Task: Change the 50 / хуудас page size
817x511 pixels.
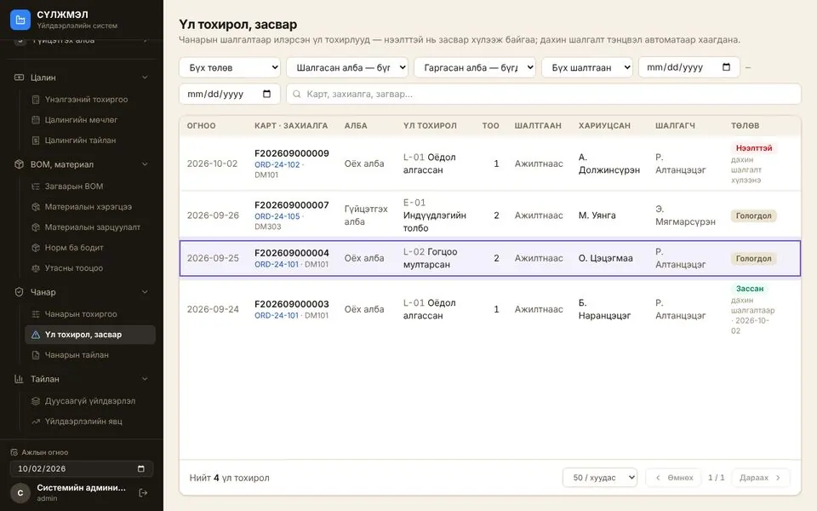Action: [600, 478]
